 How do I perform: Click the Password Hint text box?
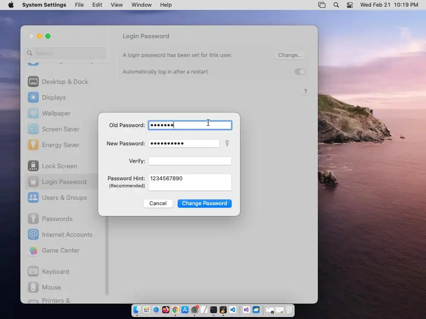point(190,182)
